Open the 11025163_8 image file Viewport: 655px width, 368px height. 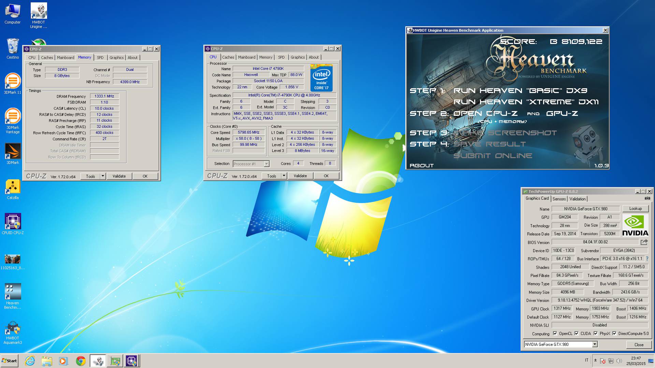coord(13,262)
